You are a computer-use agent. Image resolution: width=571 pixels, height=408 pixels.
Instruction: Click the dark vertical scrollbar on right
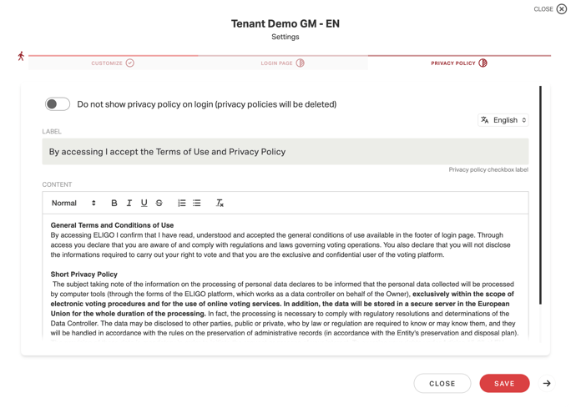[x=540, y=195]
